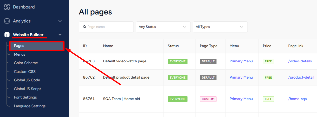The image size is (317, 117).
Task: Click FREE price badge for 86763
Action: (268, 61)
